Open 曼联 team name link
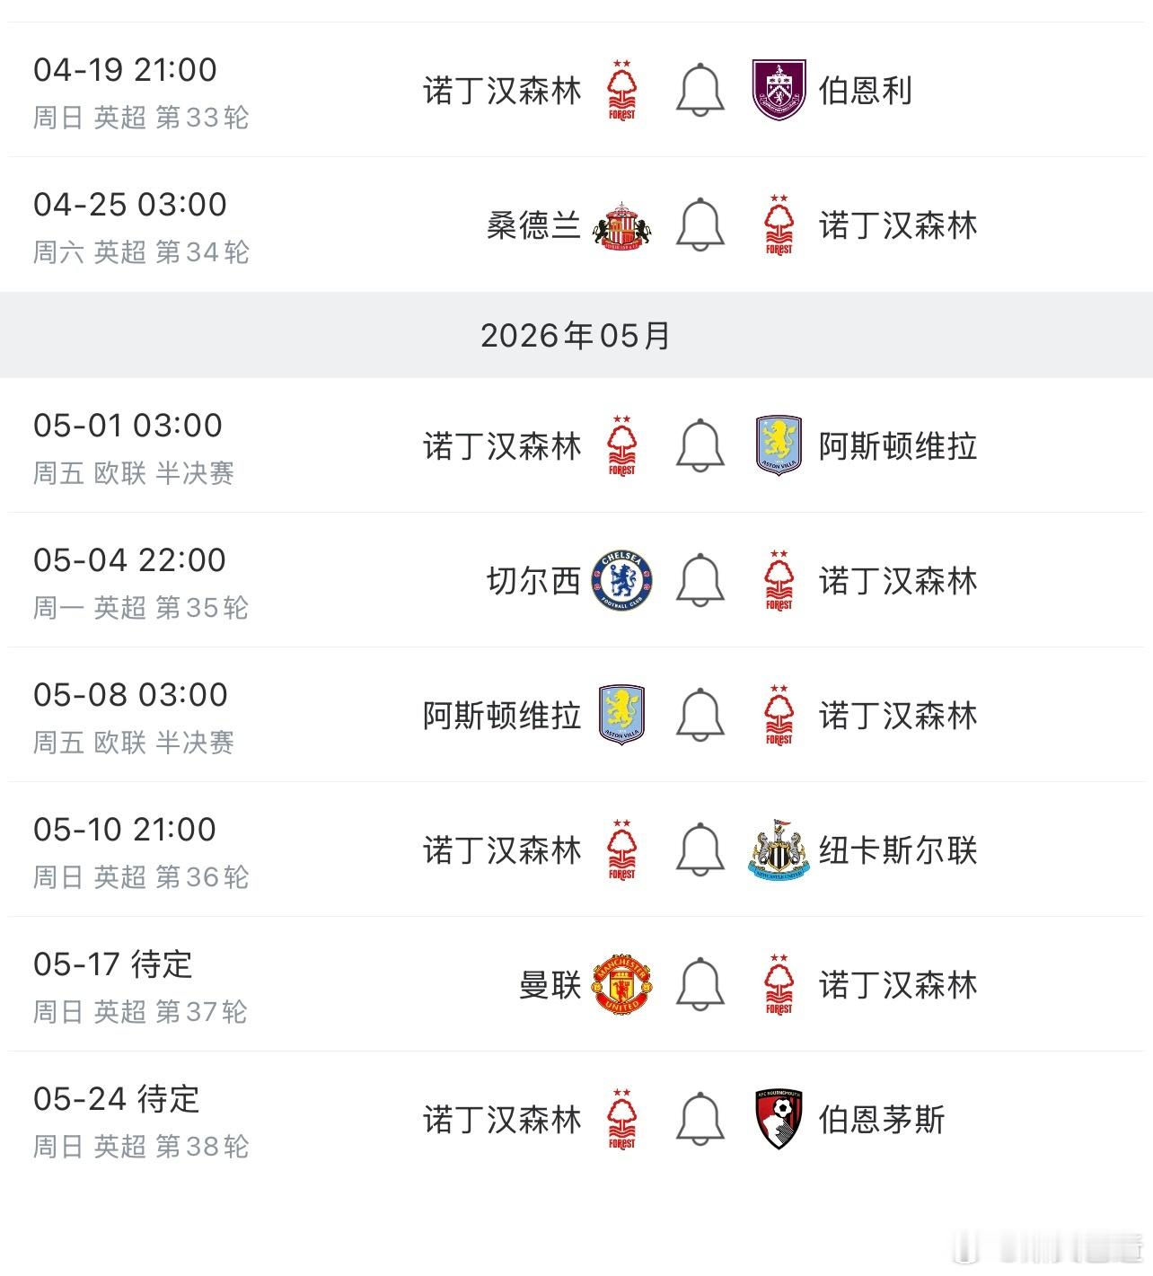Viewport: 1153px width, 1276px height. (550, 985)
